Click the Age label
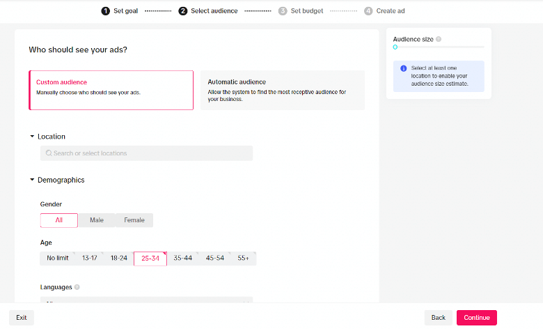 (46, 243)
